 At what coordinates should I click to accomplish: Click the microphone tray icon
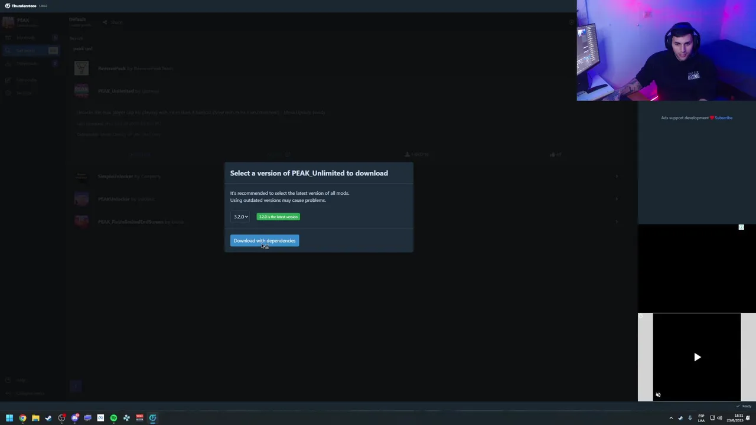[x=690, y=418]
